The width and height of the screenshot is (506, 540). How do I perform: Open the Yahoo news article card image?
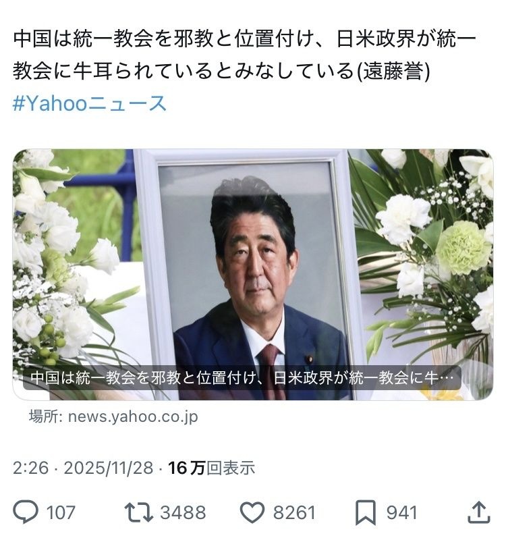point(253,275)
